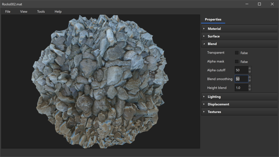Expand the Material section

214,29
